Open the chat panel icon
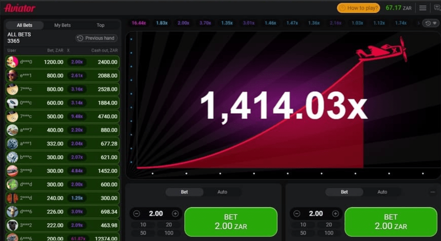This screenshot has height=241, width=441. point(437,8)
